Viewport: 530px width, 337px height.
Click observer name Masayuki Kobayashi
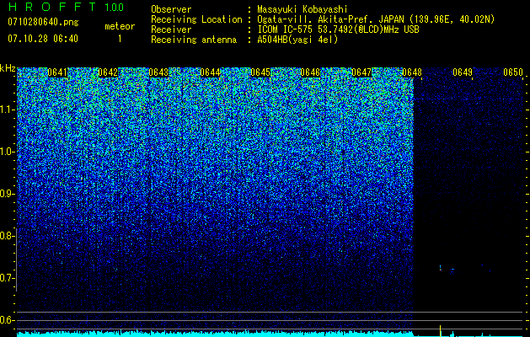point(302,9)
